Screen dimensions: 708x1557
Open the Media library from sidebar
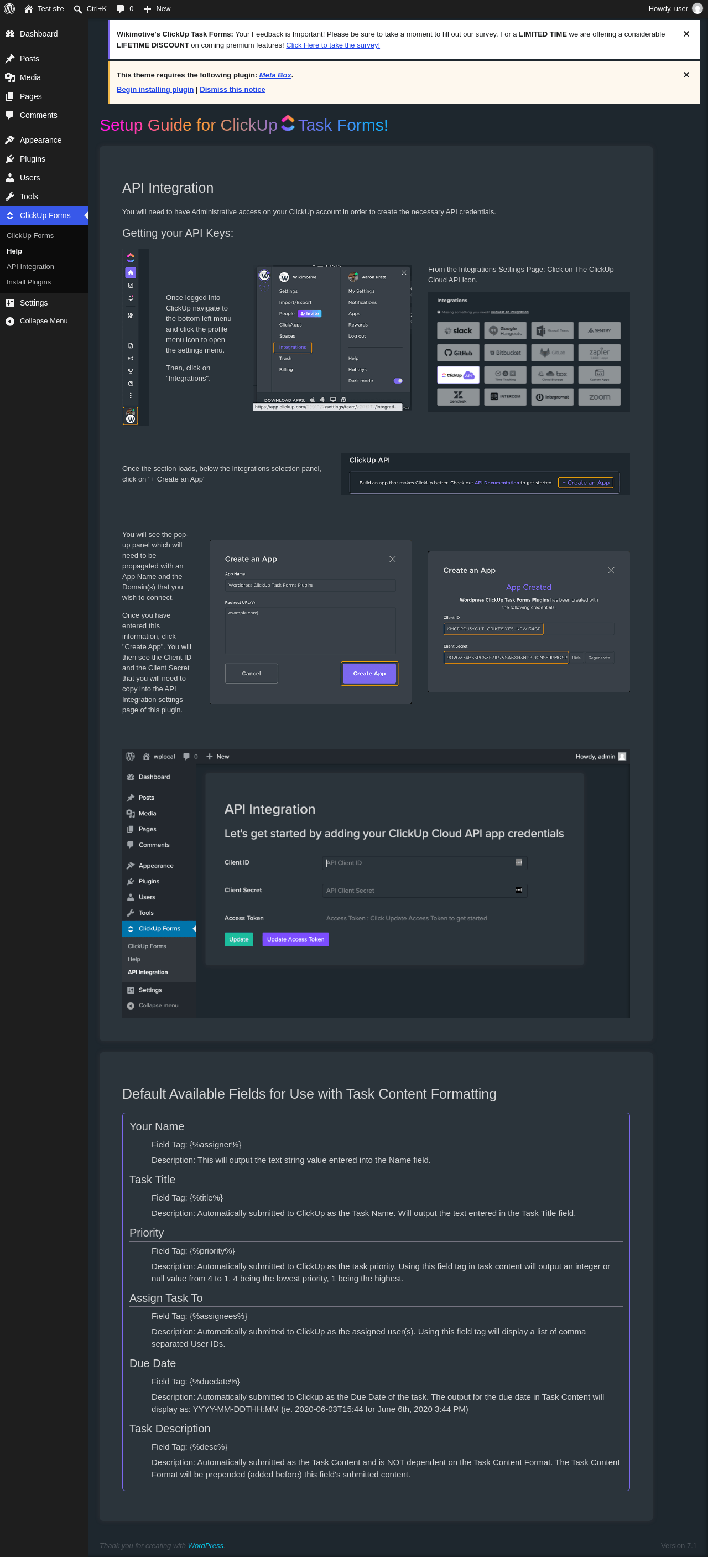click(44, 77)
